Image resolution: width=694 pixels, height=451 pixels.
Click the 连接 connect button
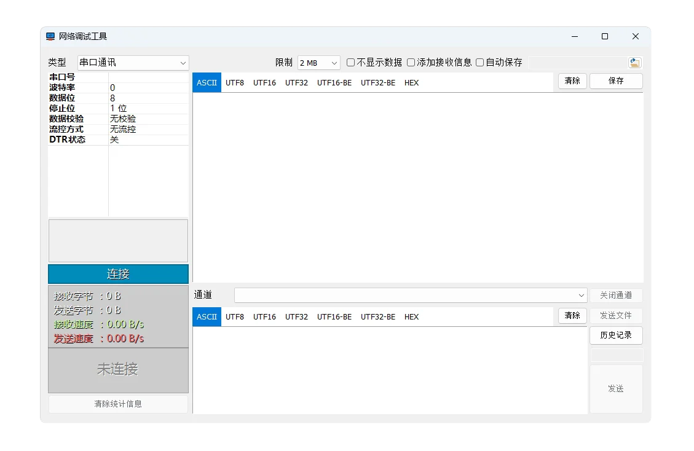tap(118, 274)
